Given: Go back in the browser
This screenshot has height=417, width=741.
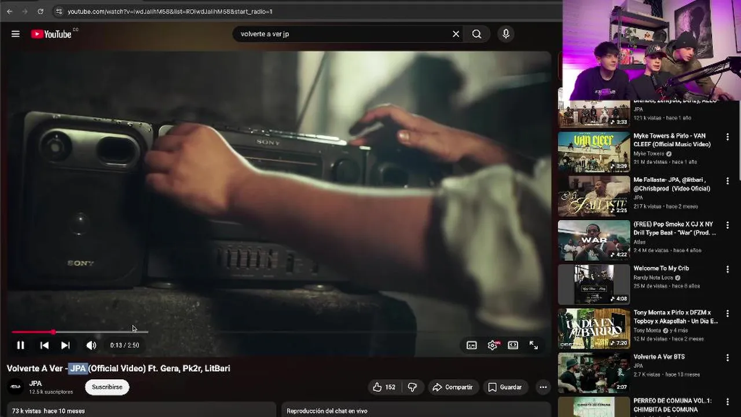Looking at the screenshot, I should pos(9,11).
